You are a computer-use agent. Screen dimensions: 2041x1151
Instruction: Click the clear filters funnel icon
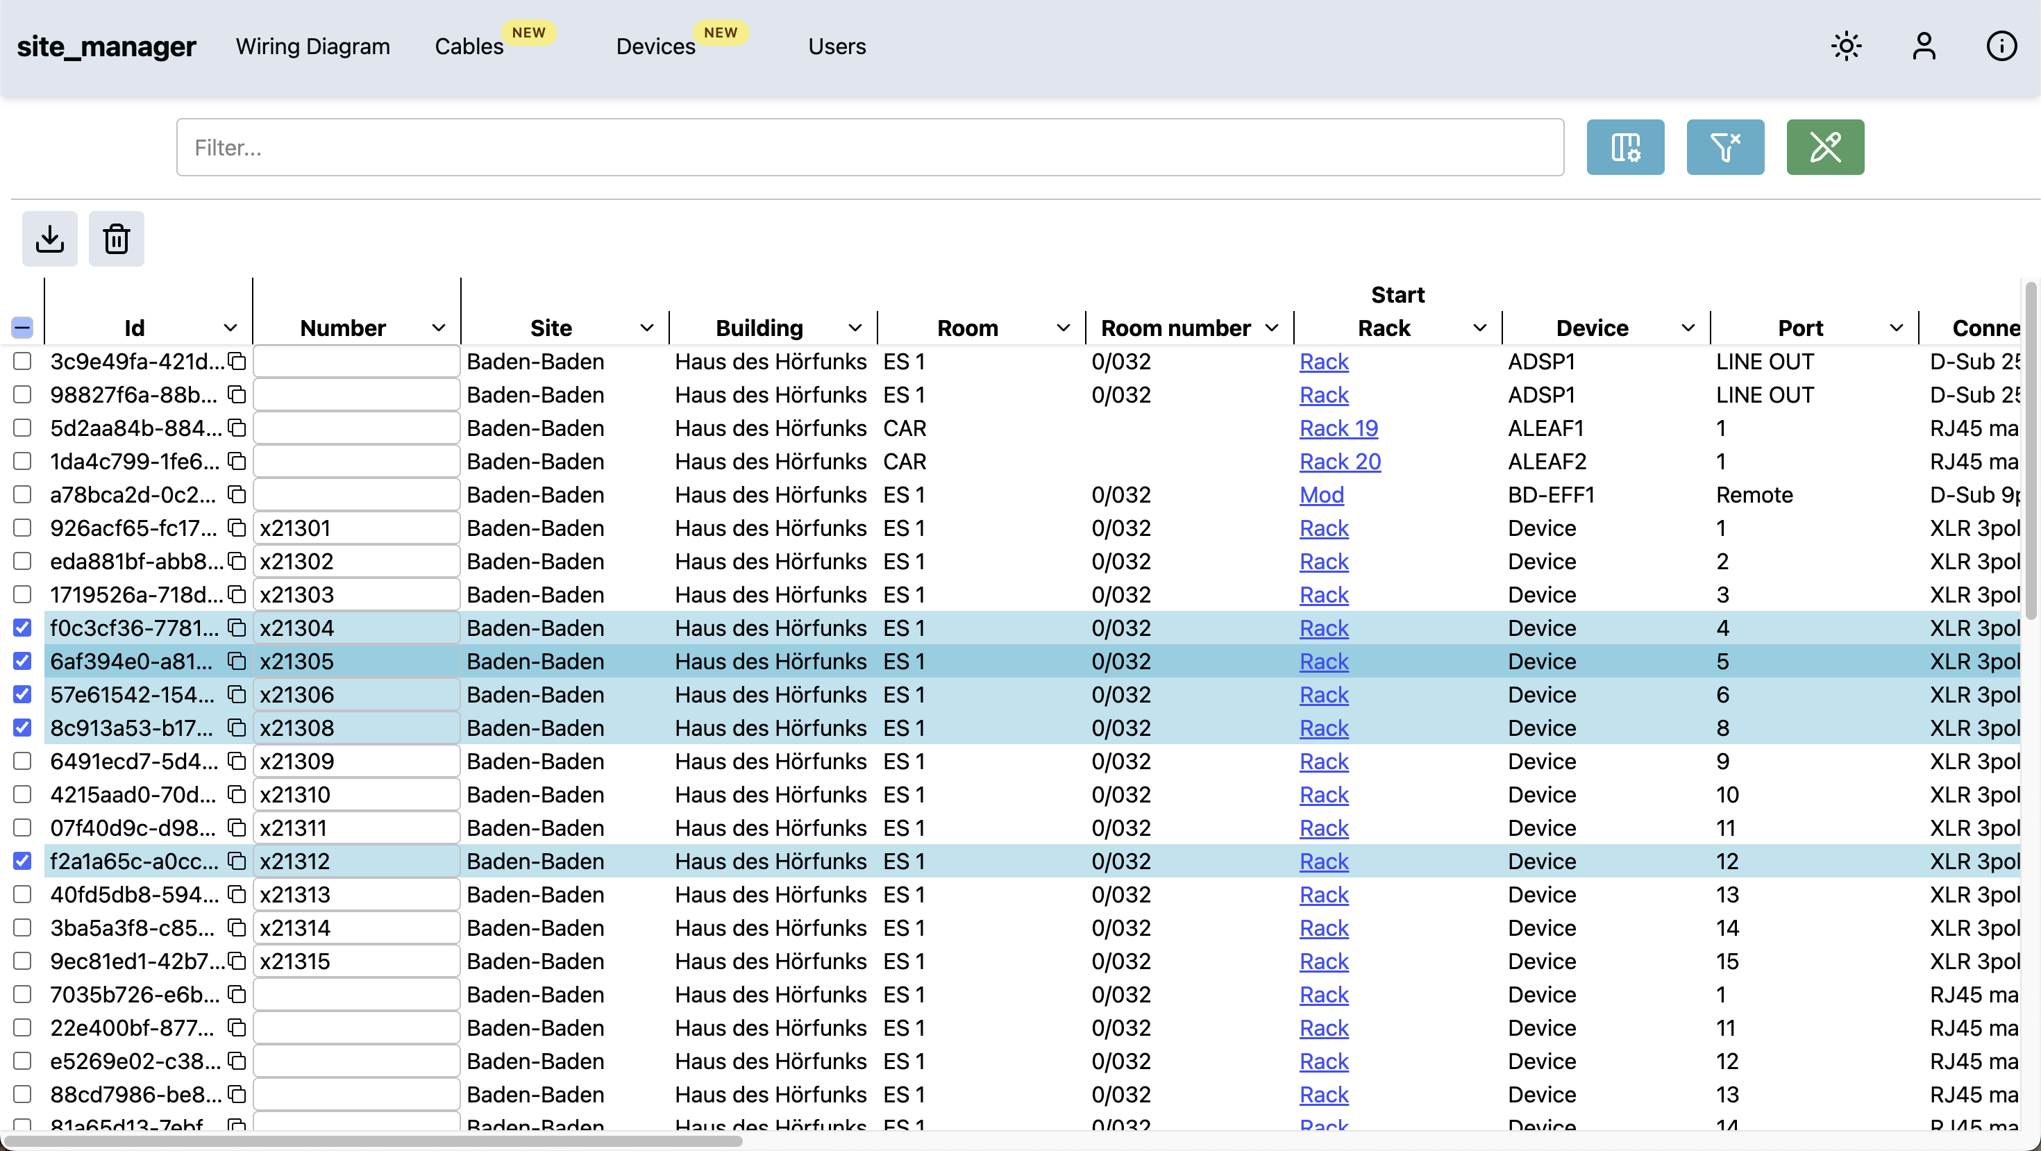click(1725, 147)
